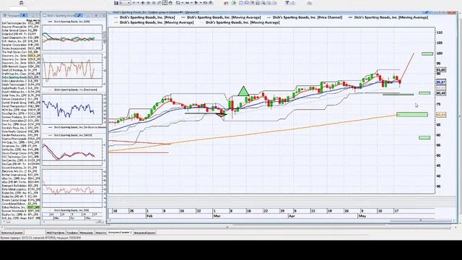Image resolution: width=462 pixels, height=260 pixels.
Task: Select The Walt Disney row
Action: tap(20, 52)
